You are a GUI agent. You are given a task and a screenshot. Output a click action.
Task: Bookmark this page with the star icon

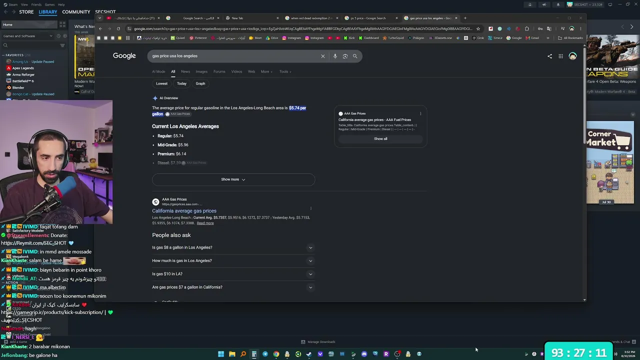(478, 28)
